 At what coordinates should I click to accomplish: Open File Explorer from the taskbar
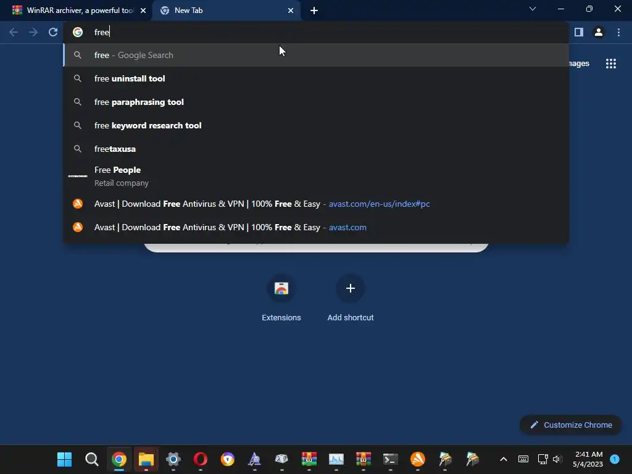(146, 459)
